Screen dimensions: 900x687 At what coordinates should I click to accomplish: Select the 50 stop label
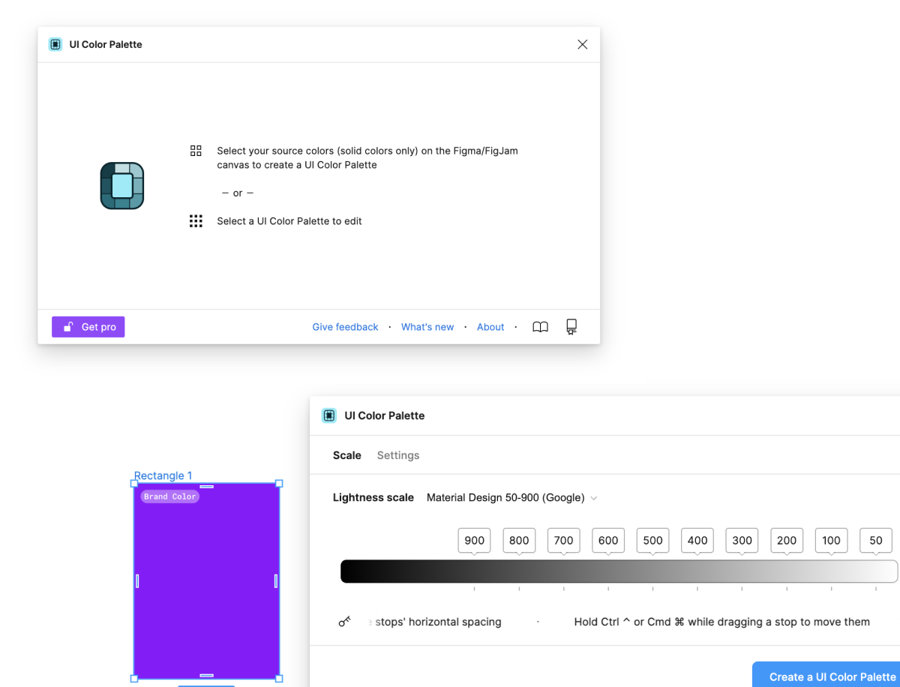(876, 540)
